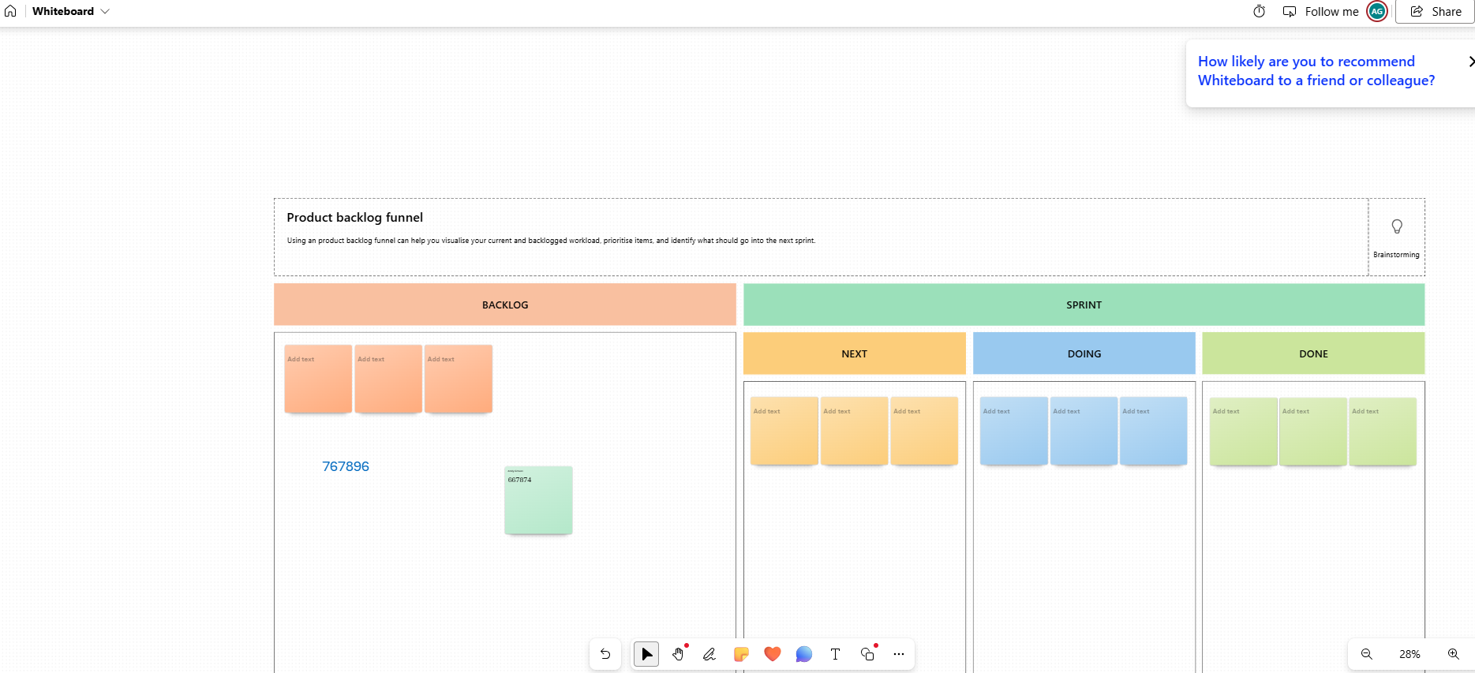Open the timer tool
The width and height of the screenshot is (1475, 673).
point(1259,11)
